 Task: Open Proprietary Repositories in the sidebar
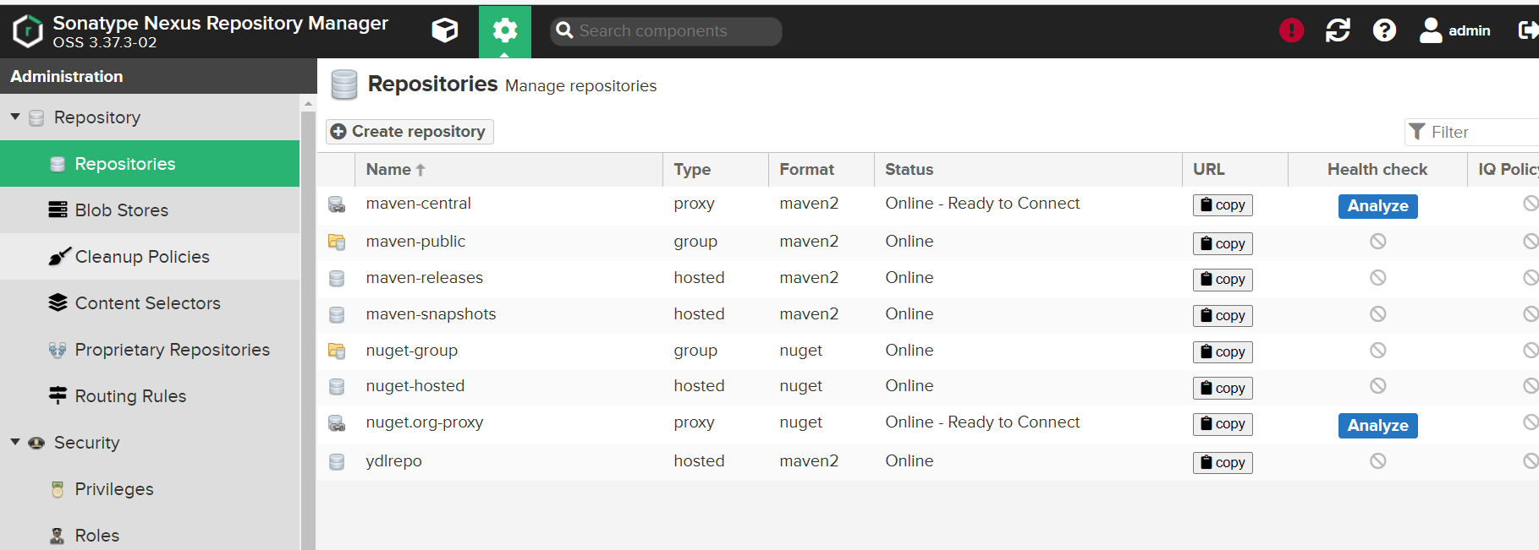150,350
